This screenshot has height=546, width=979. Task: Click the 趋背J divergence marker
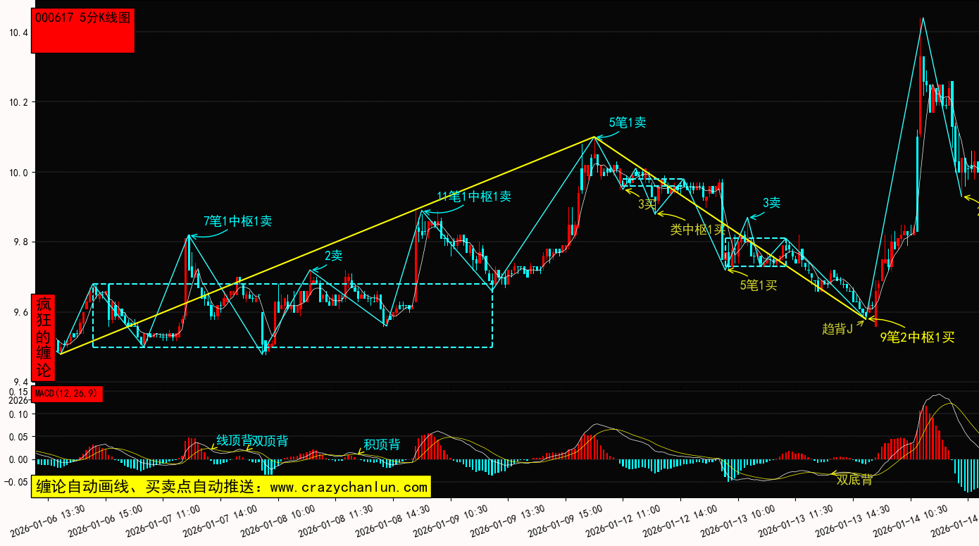point(837,328)
